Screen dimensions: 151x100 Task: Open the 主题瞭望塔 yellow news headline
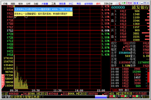coord(43,14)
